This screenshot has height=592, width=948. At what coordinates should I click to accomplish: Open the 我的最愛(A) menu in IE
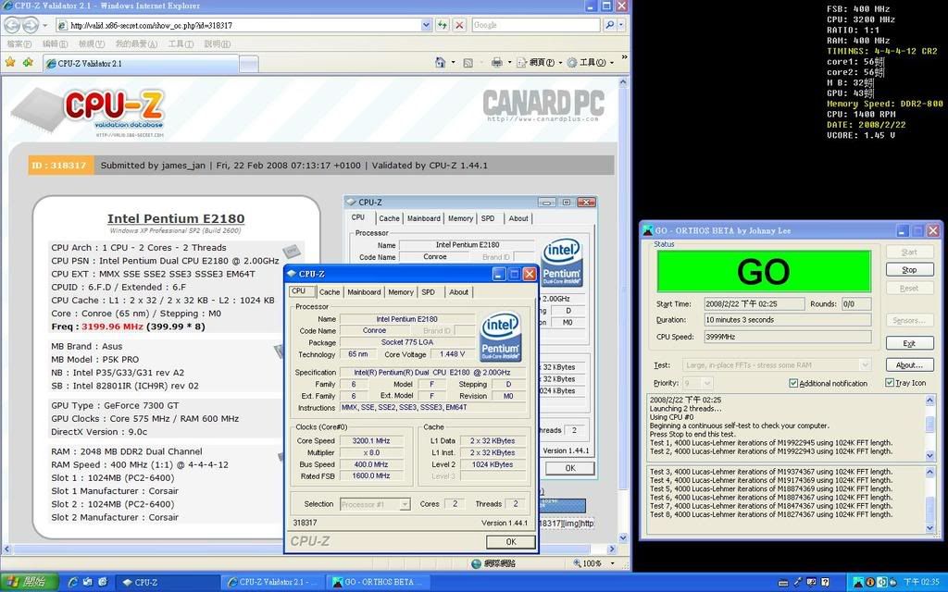tap(137, 44)
